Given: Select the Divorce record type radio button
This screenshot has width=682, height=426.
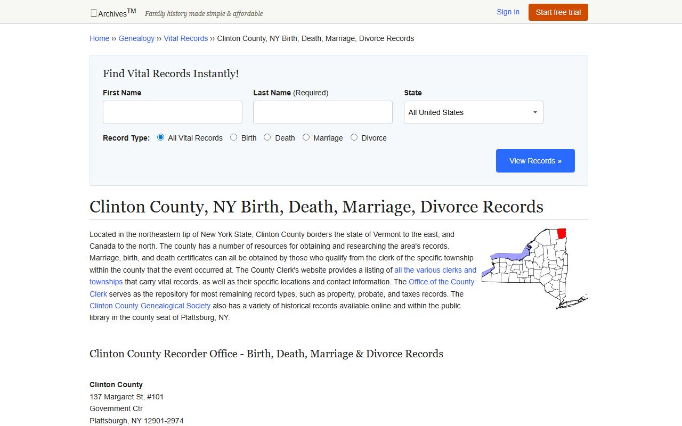Looking at the screenshot, I should [x=354, y=137].
